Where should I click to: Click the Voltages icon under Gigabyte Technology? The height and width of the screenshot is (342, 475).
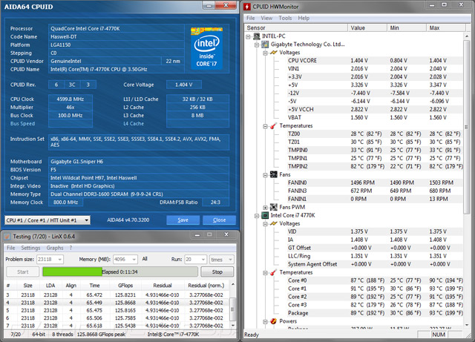(x=274, y=53)
